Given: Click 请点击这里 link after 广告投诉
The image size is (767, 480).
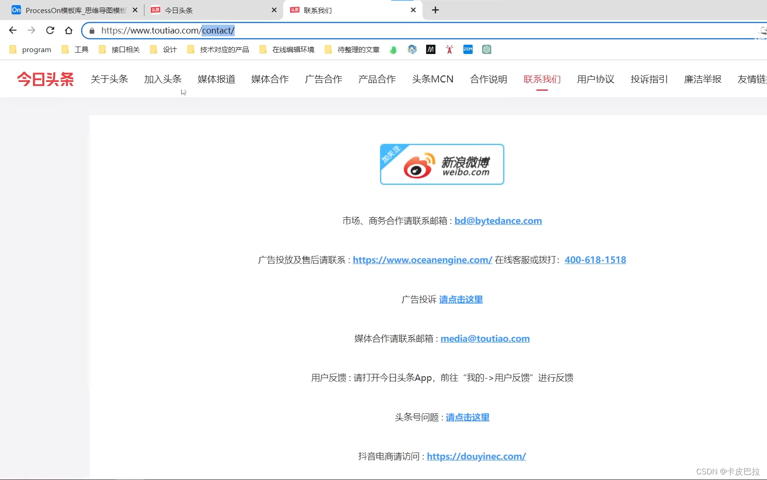Looking at the screenshot, I should (461, 299).
